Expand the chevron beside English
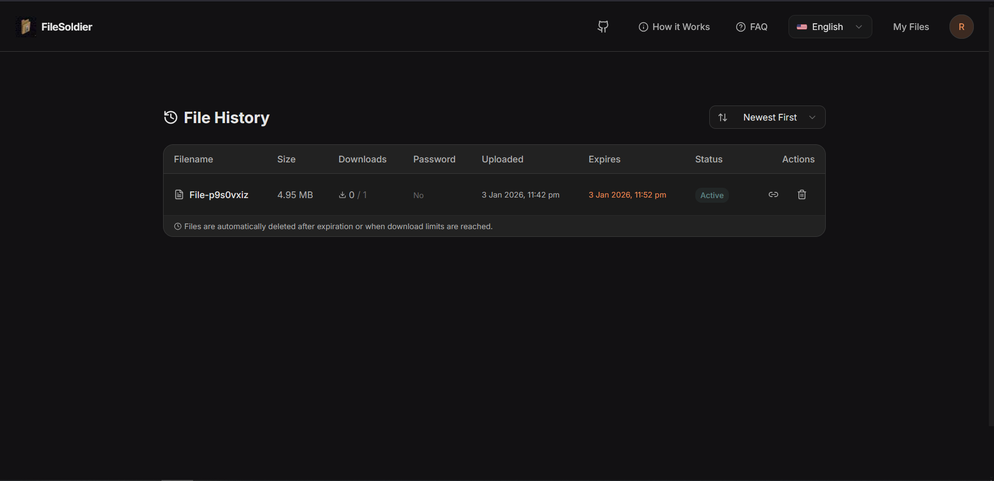Screen dimensions: 994x481 [858, 27]
